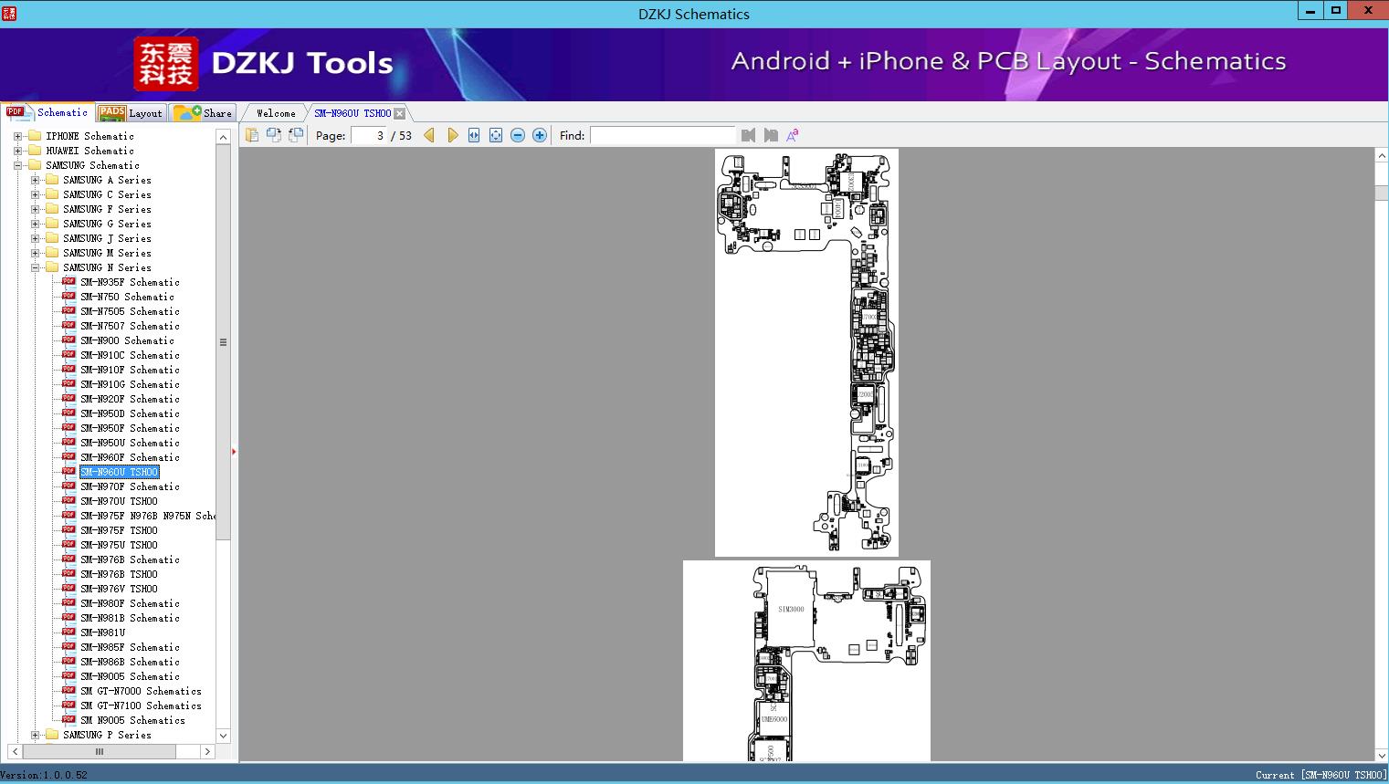This screenshot has width=1389, height=784.
Task: Toggle match case search option icon
Action: (x=793, y=135)
